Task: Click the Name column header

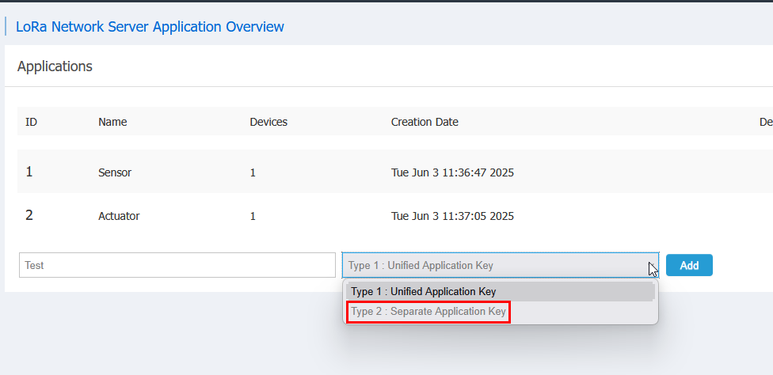Action: tap(112, 122)
